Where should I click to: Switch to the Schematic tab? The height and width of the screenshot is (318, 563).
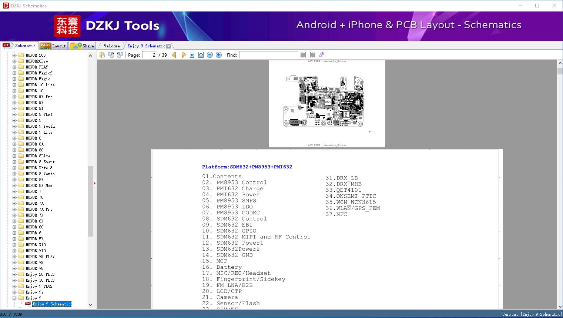(x=19, y=46)
